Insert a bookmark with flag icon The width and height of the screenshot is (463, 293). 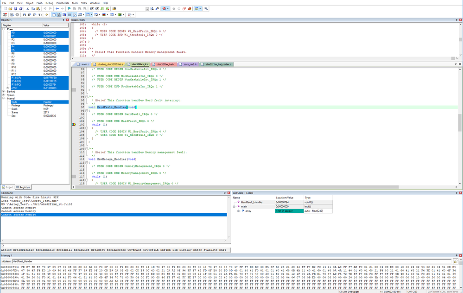coord(69,8)
